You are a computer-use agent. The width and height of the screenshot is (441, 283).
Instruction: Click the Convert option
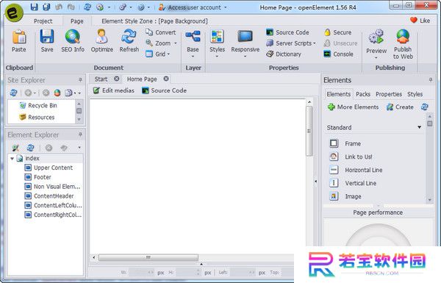pos(161,32)
